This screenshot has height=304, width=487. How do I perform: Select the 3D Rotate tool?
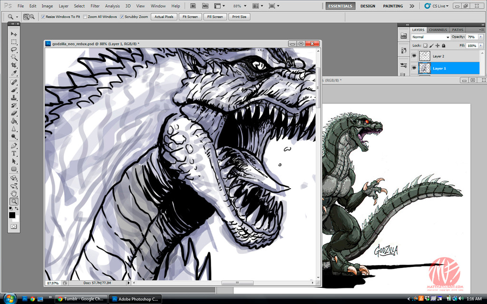[x=14, y=179]
